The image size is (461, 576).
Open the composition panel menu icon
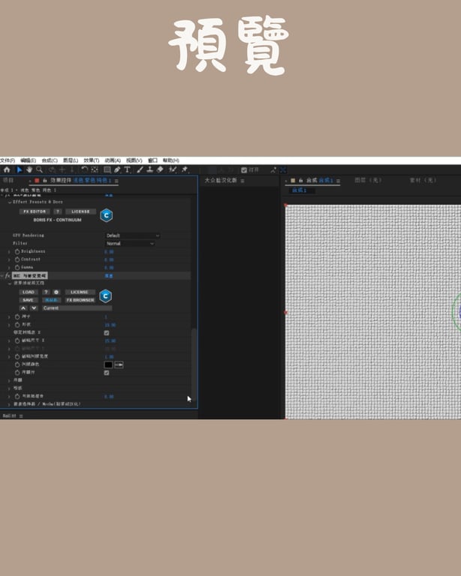coord(338,181)
